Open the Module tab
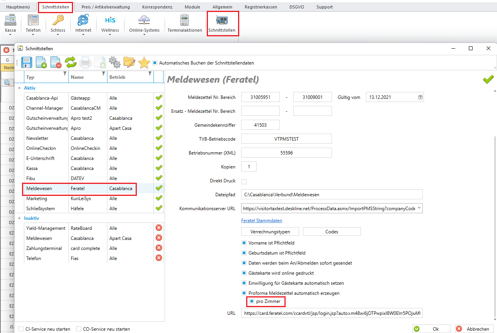The image size is (497, 333). tap(192, 7)
